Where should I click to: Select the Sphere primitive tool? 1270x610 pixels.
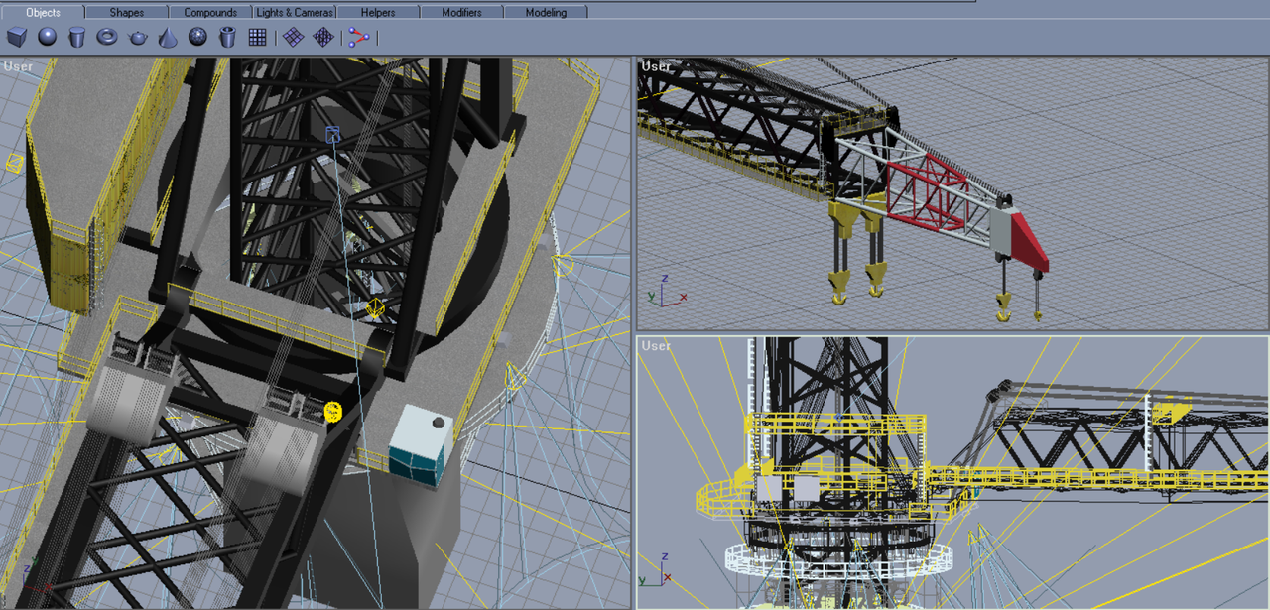point(47,38)
